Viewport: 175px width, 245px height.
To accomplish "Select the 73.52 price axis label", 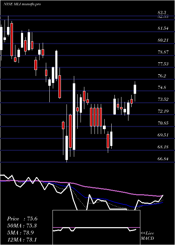I will tap(163, 99).
